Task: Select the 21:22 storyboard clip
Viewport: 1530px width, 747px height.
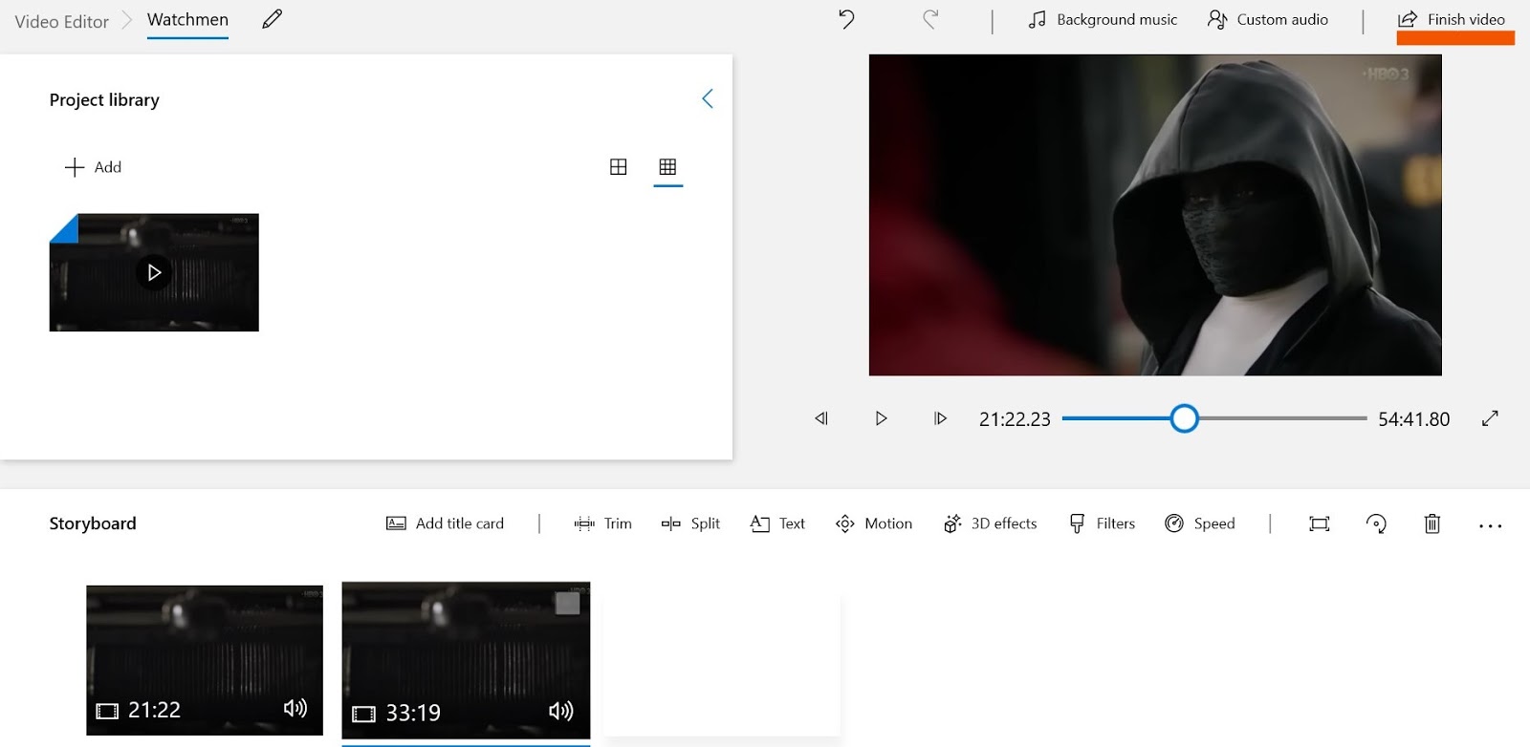Action: (x=205, y=660)
